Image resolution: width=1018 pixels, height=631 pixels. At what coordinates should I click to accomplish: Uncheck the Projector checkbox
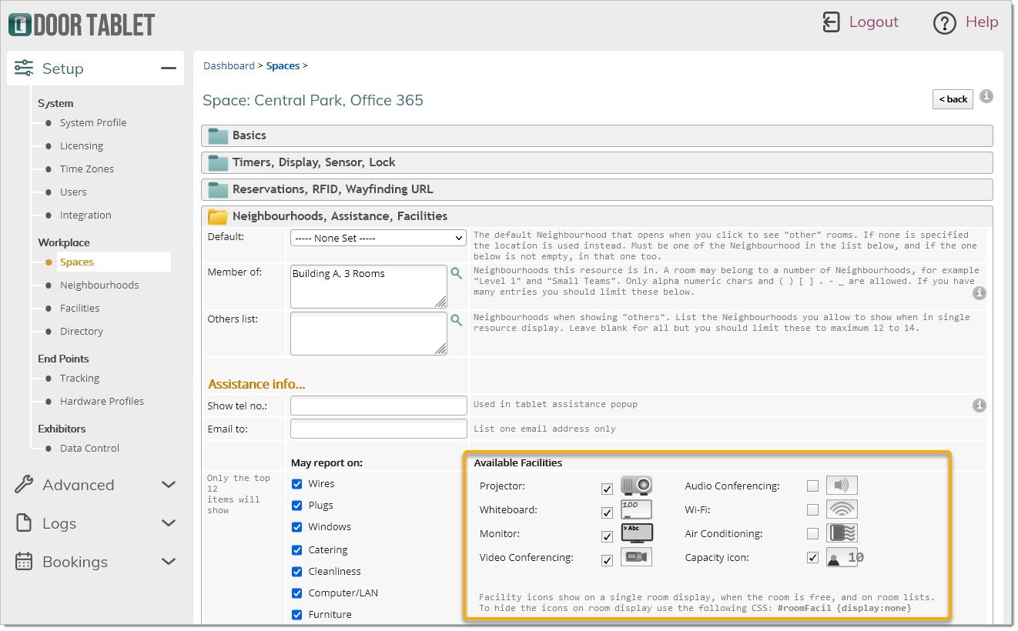pos(608,489)
